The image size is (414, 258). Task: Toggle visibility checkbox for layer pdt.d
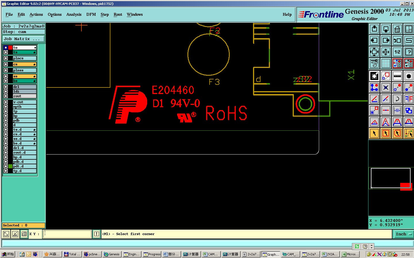click(6, 166)
